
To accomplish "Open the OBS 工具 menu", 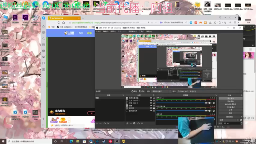I will pyautogui.click(x=141, y=31).
